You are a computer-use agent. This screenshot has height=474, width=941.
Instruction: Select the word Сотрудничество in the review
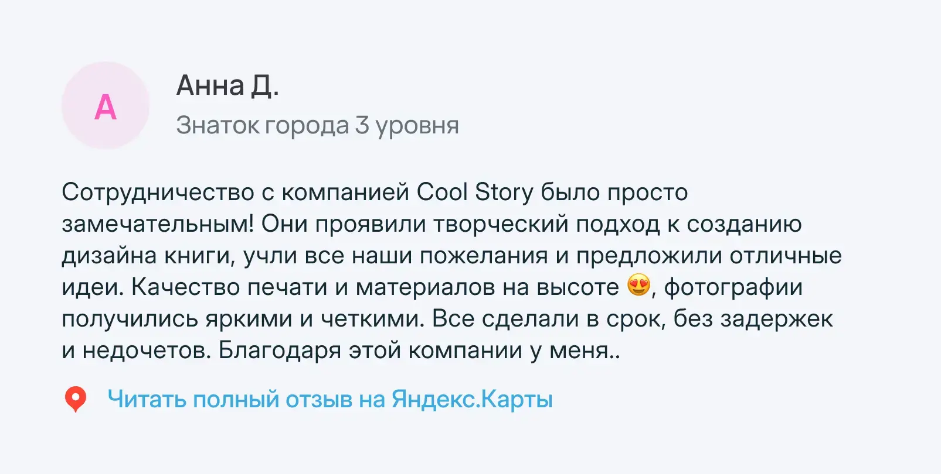point(158,192)
